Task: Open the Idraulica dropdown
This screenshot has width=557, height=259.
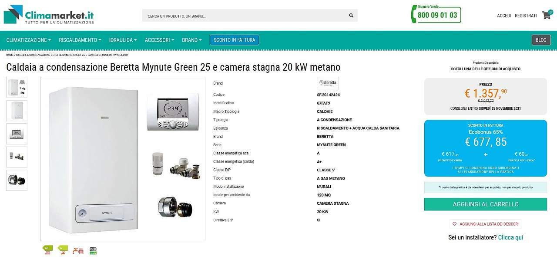Action: pos(123,40)
